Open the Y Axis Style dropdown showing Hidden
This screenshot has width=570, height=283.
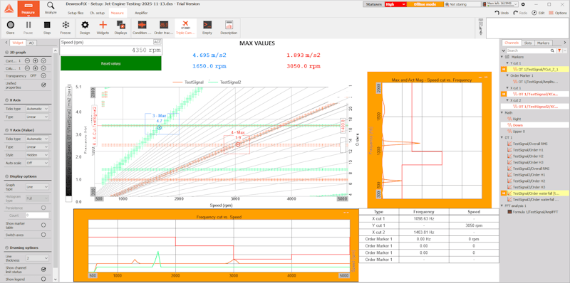tap(37, 155)
